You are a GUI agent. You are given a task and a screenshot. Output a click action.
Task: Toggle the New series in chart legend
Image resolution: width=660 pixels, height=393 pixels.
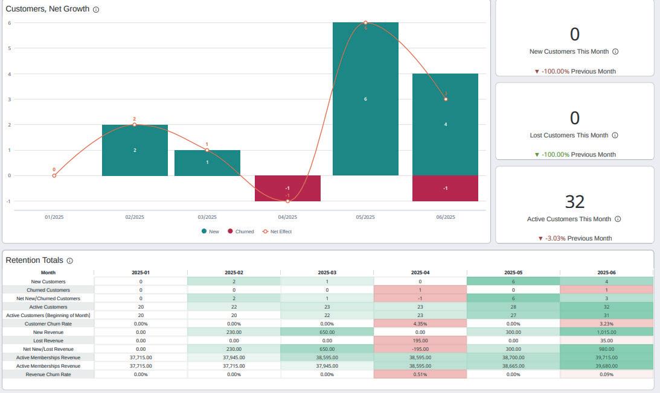coord(210,231)
